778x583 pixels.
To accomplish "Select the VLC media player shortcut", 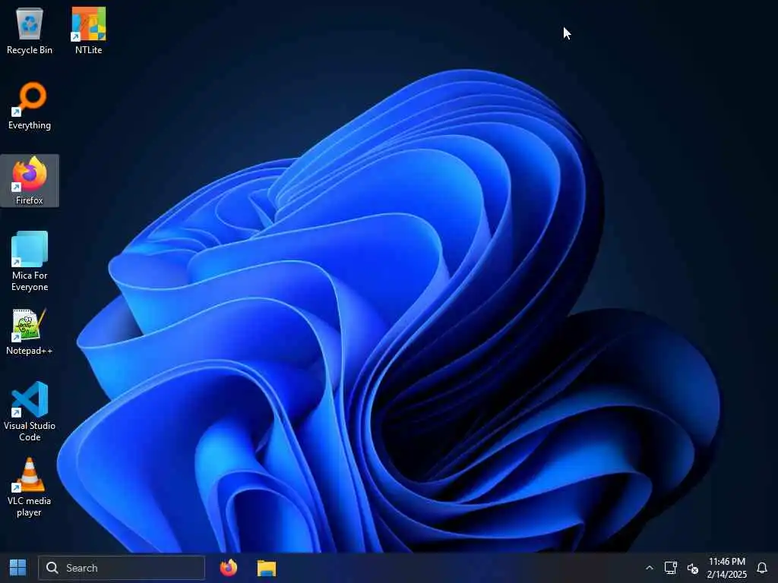I will point(30,487).
